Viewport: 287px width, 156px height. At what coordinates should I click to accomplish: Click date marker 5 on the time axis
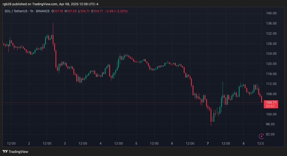click(x=136, y=143)
